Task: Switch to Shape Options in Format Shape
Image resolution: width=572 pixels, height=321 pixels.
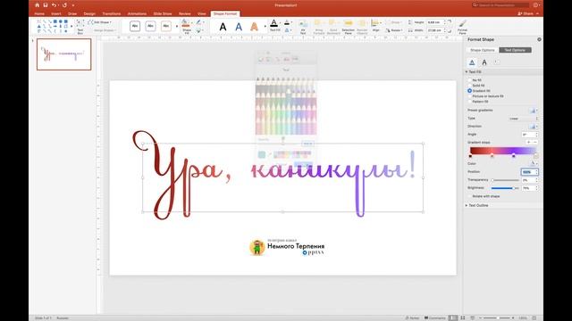Action: 483,50
